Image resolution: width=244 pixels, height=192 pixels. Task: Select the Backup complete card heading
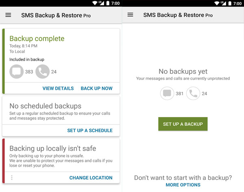tap(37, 39)
